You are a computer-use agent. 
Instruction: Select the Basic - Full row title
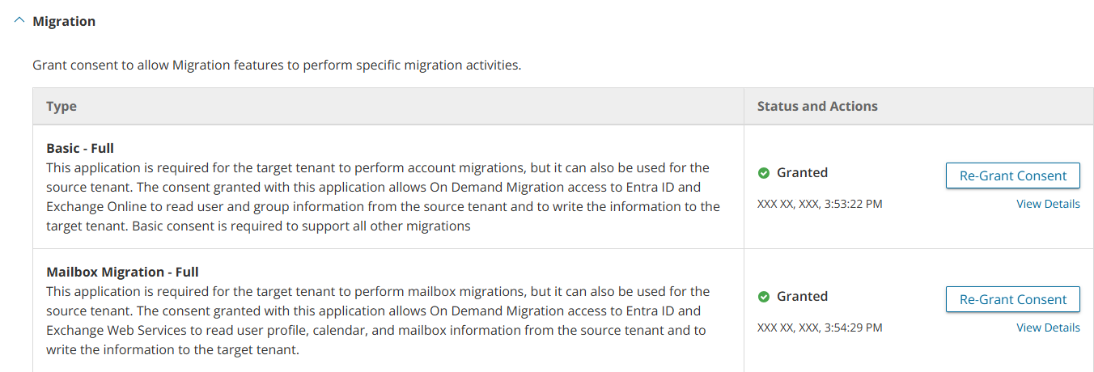point(80,149)
